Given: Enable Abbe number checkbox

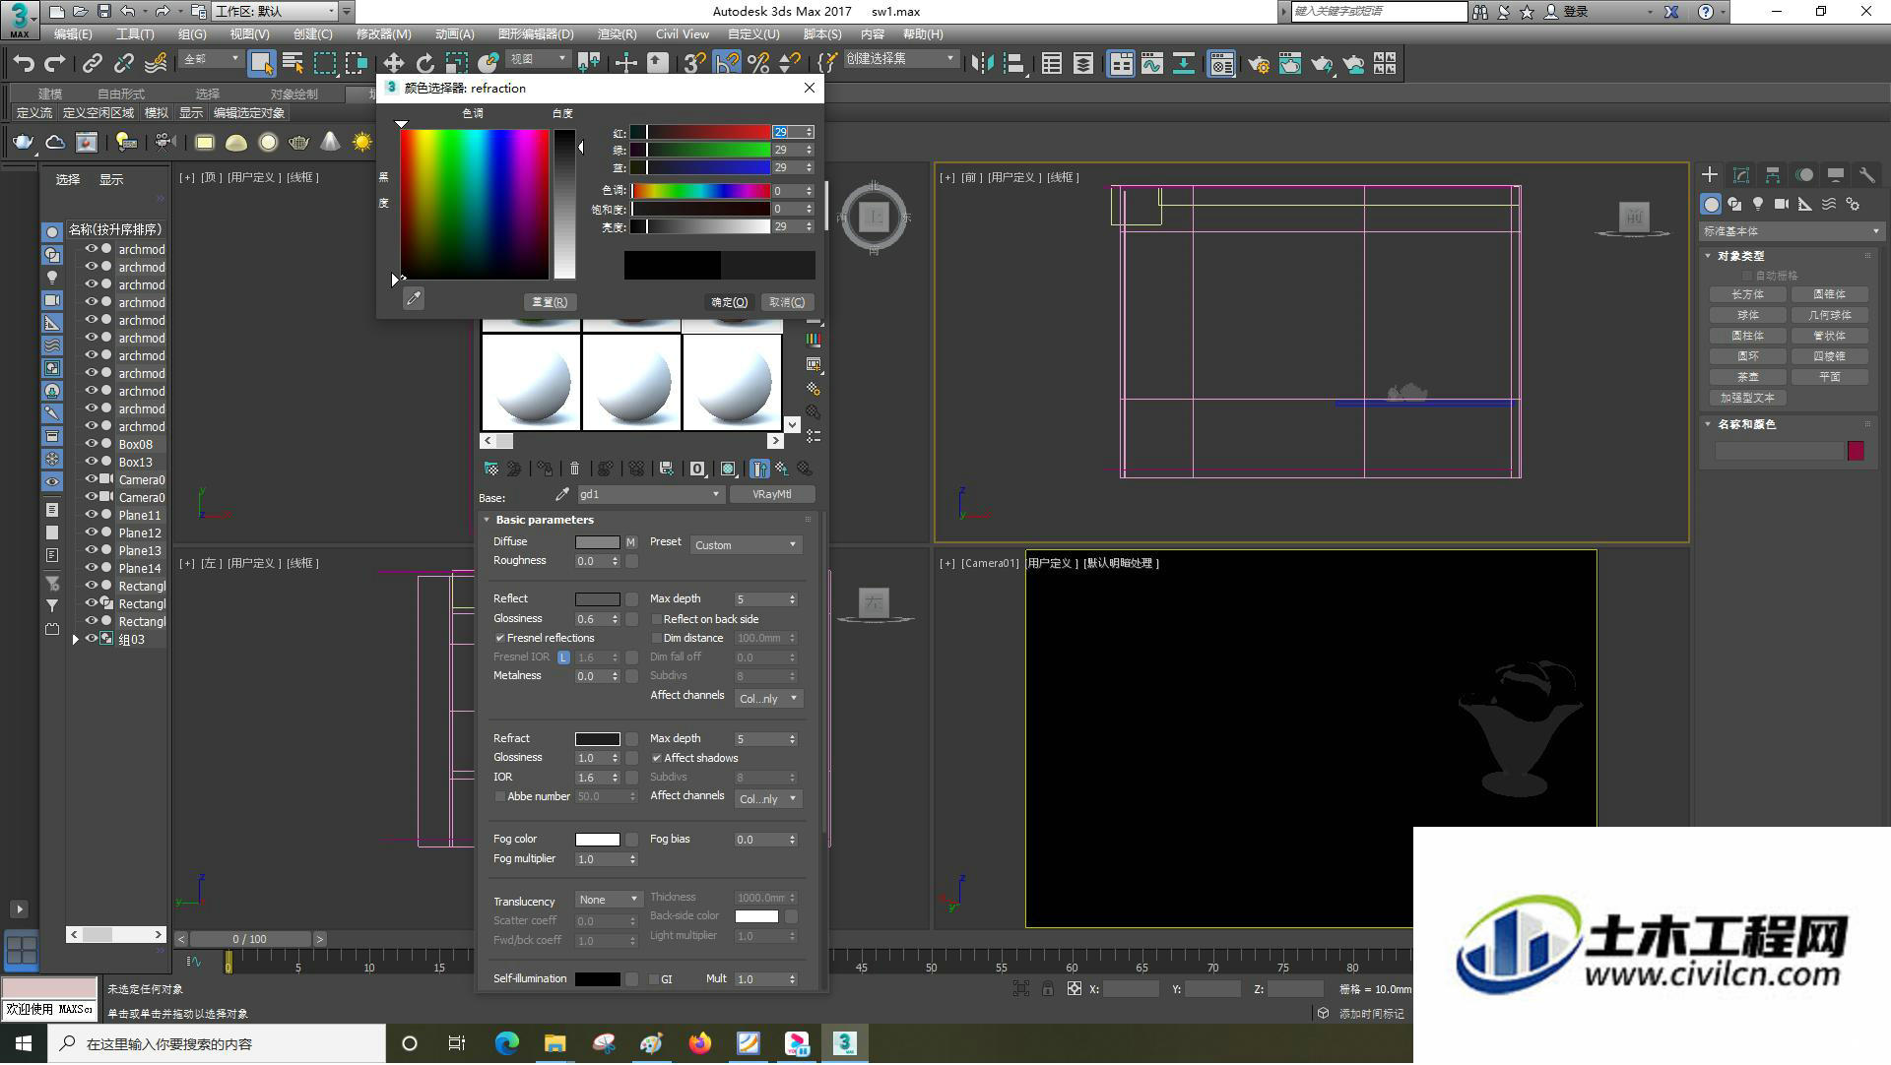Looking at the screenshot, I should (500, 796).
